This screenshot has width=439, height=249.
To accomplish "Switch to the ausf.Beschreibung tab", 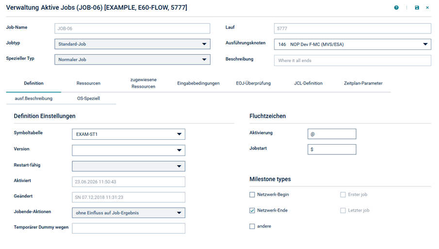I will (x=33, y=99).
